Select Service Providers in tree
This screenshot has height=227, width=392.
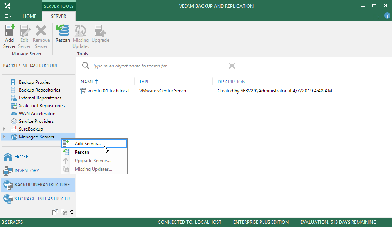[36, 121]
